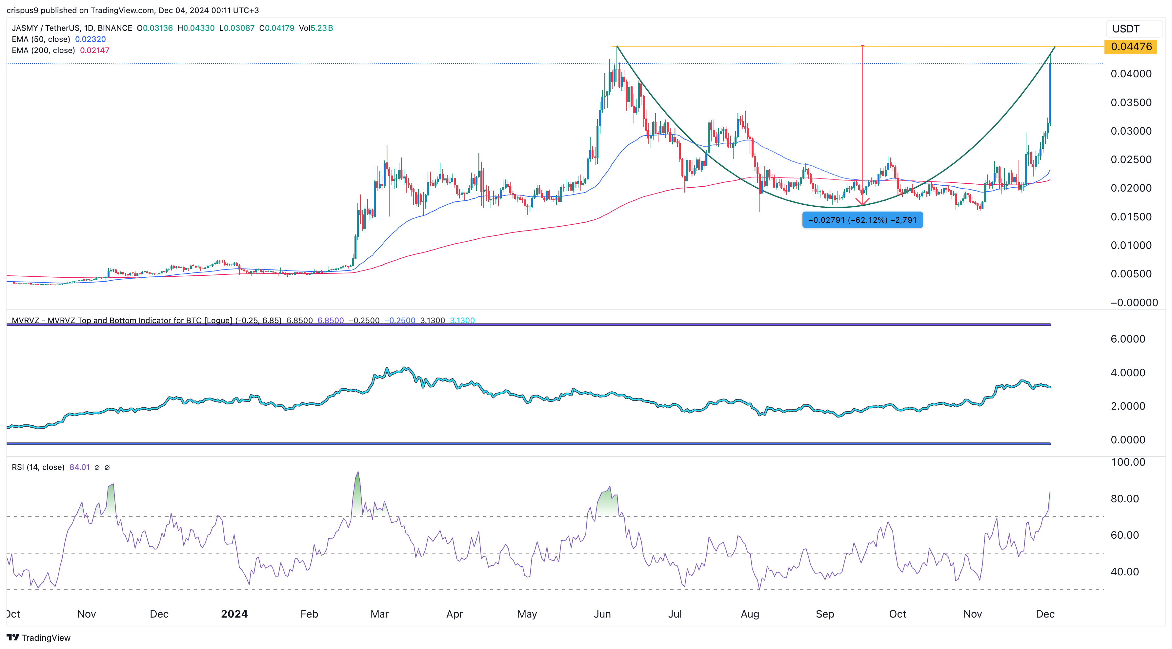Viewport: 1172px width, 649px height.
Task: Click the Sep label on time axis
Action: click(825, 614)
